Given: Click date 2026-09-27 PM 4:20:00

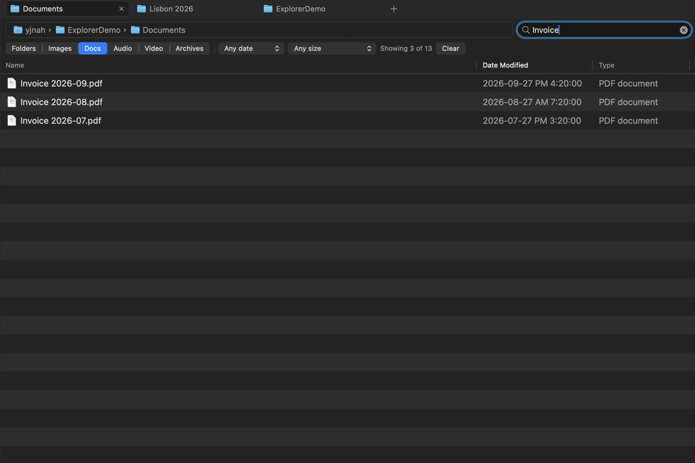Looking at the screenshot, I should point(532,83).
